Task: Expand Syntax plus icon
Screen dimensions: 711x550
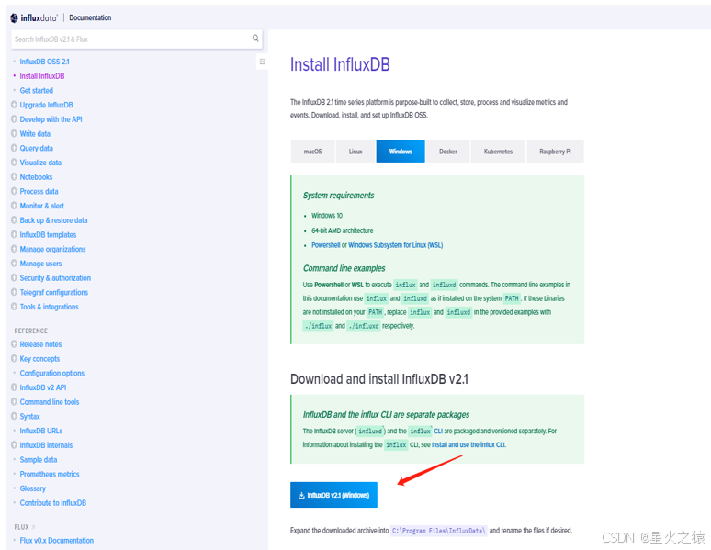Action: 14,416
